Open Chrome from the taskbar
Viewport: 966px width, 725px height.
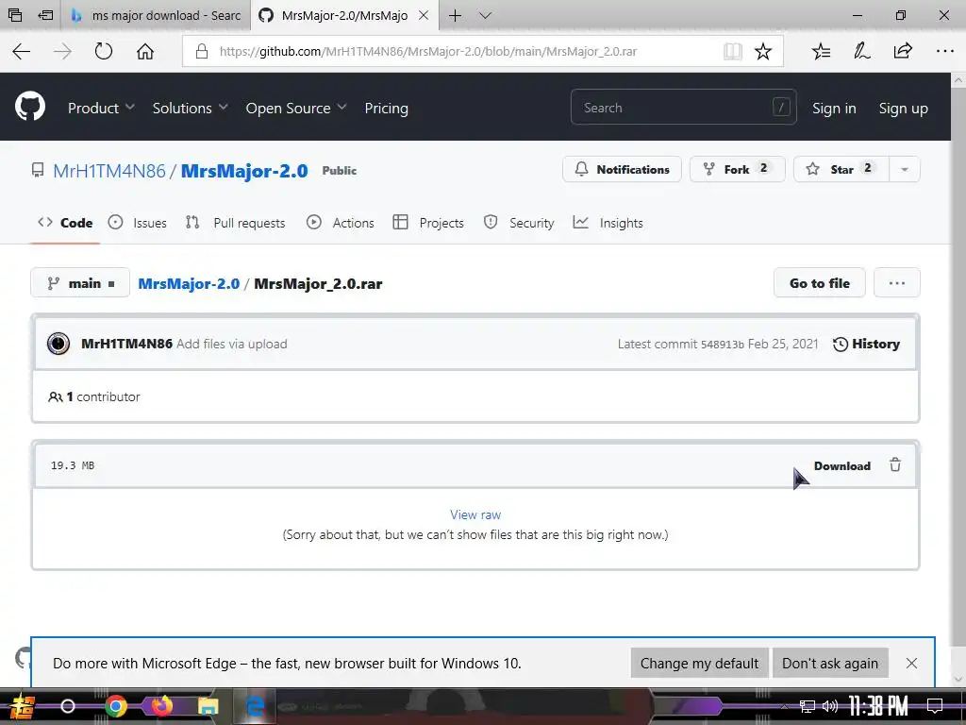click(x=116, y=706)
